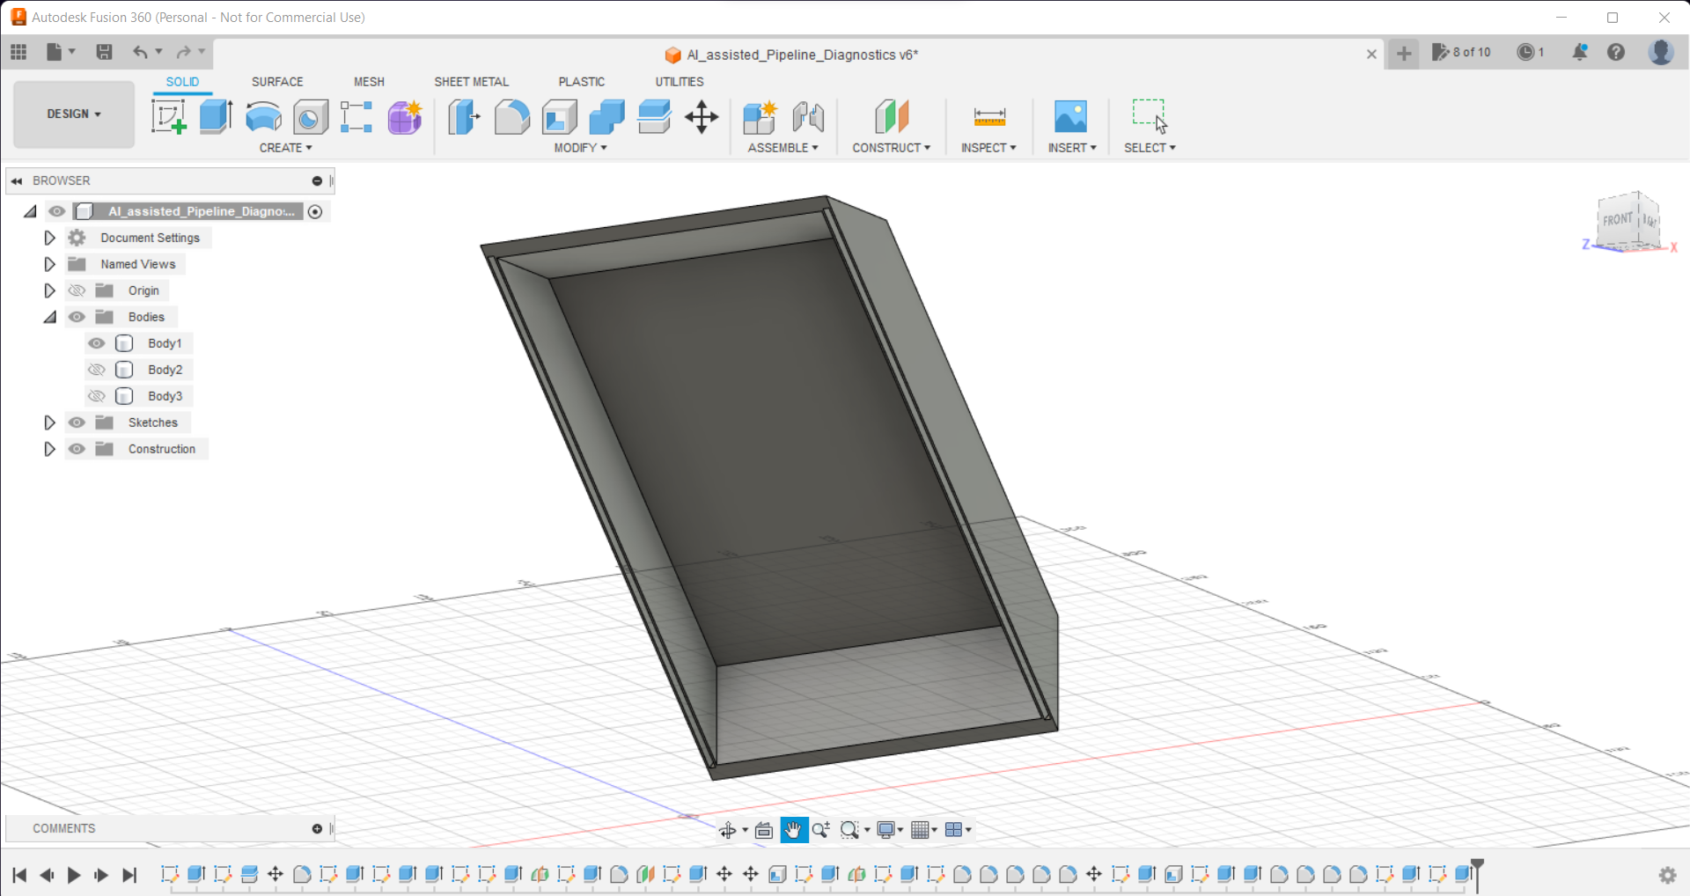The image size is (1690, 896).
Task: Open the DESIGN workspace dropdown
Action: point(73,114)
